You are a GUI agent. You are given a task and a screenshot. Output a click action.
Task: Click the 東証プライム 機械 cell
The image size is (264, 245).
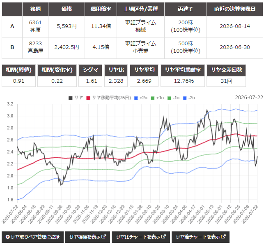140,26
